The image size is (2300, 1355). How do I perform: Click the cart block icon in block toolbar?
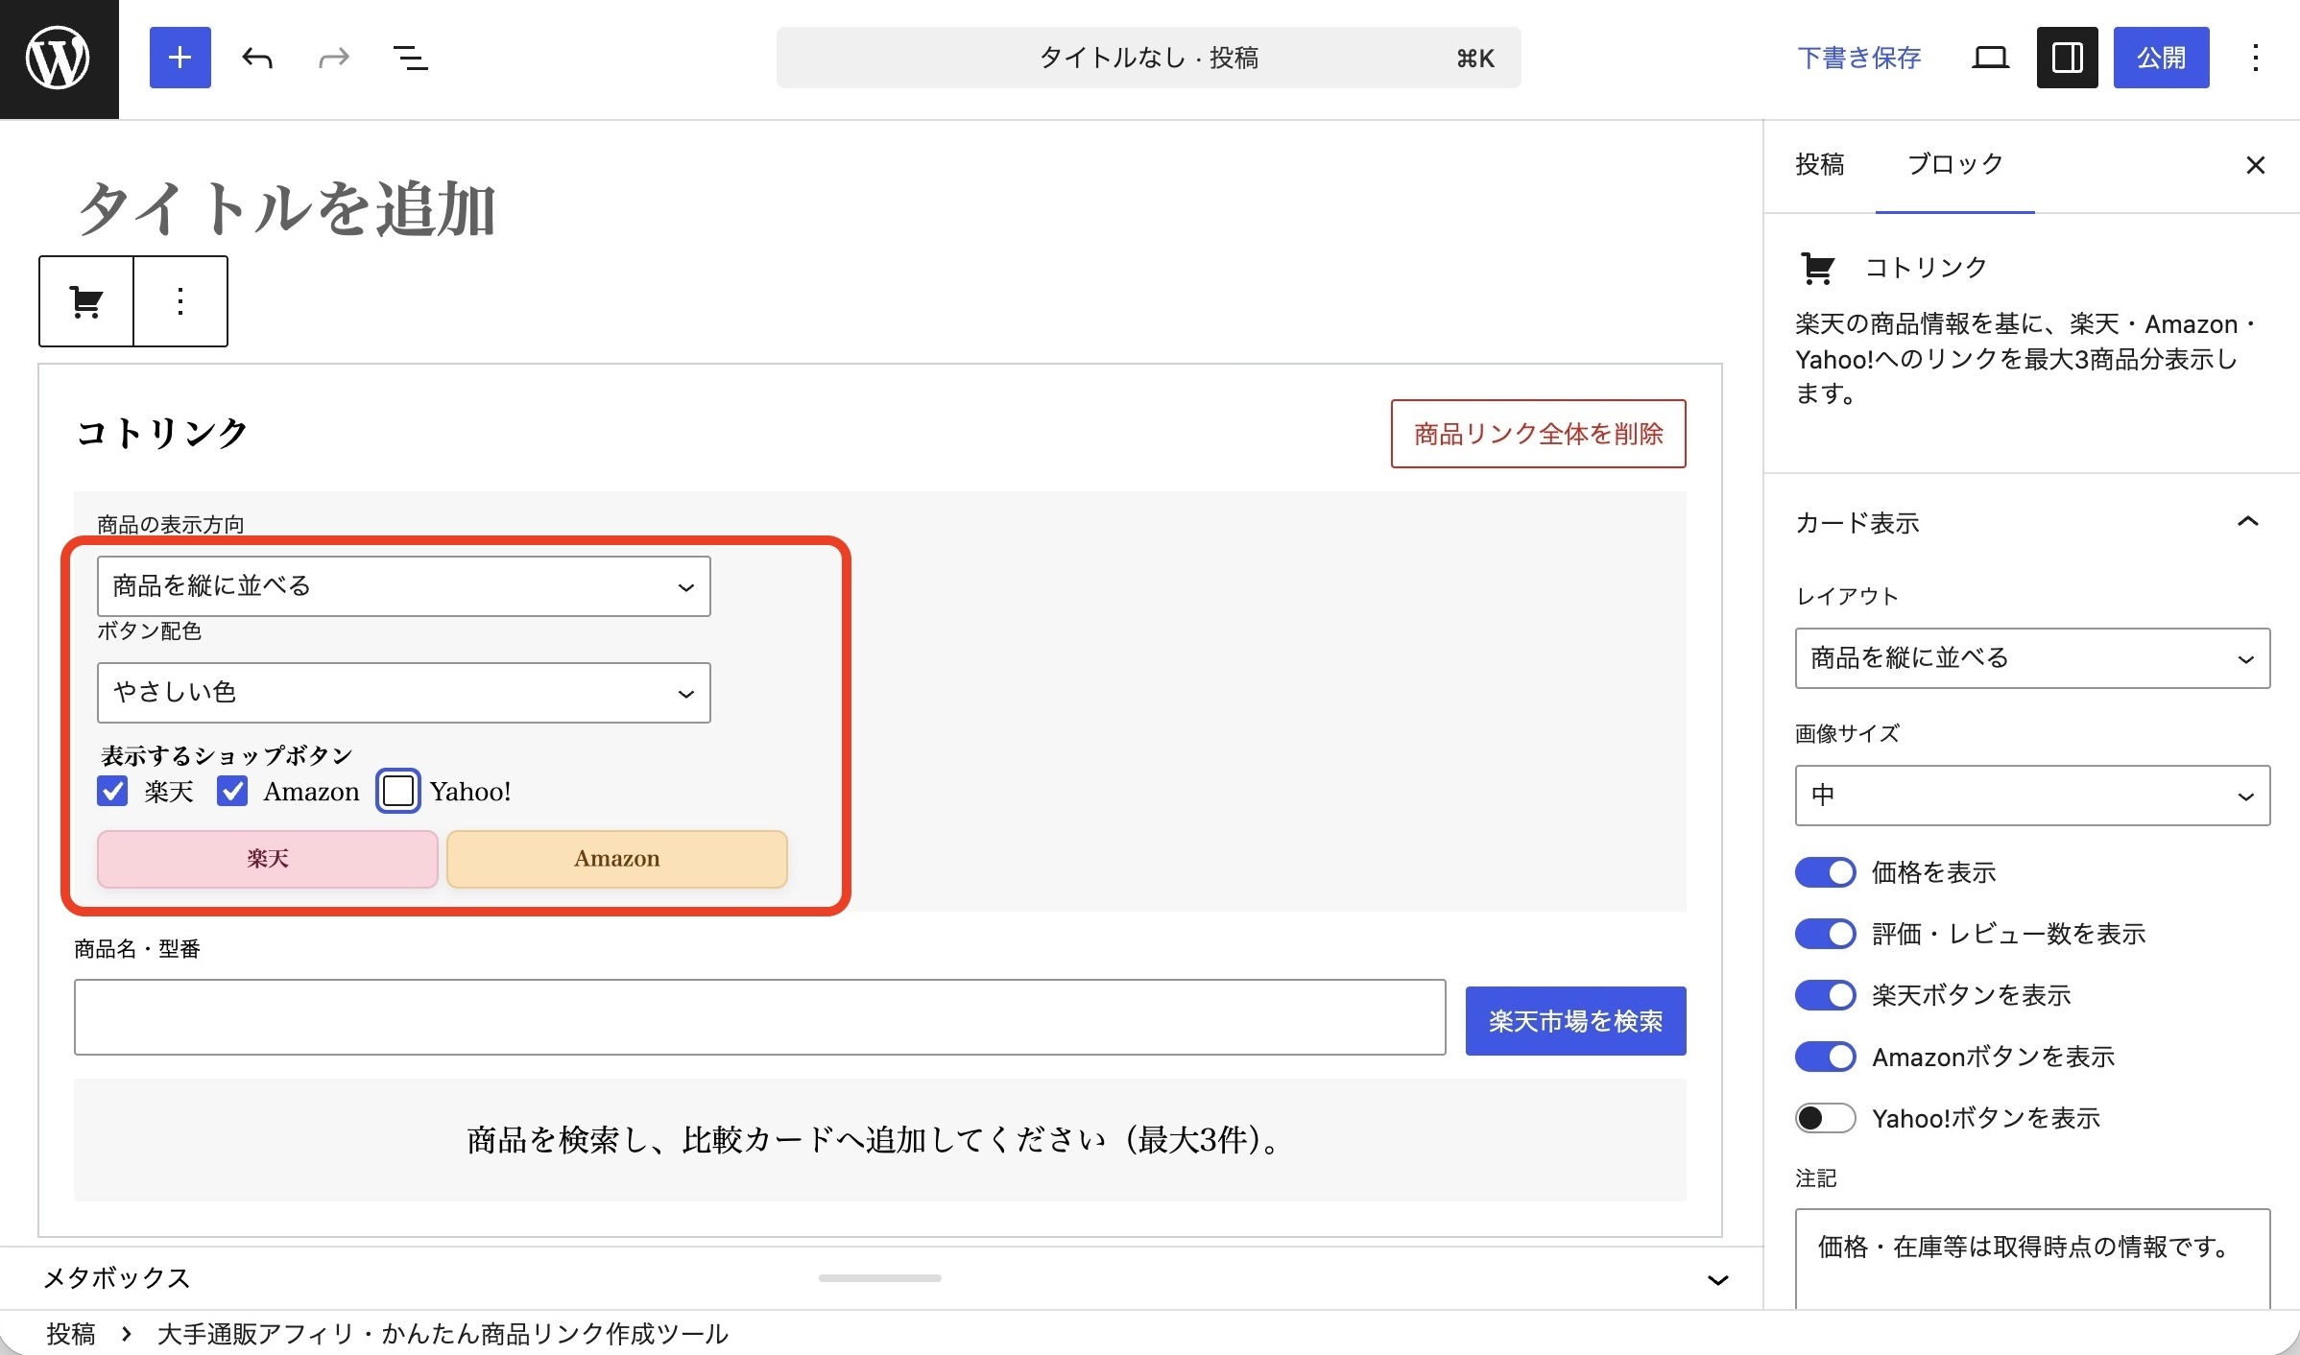[x=86, y=301]
